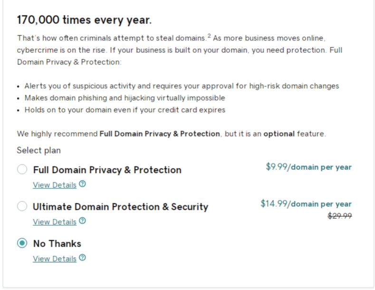Open View Details under No Thanks option
Screen dimensions: 375x290
[x=55, y=259]
